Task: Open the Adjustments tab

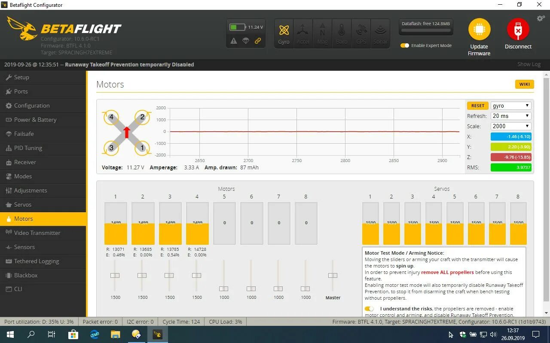Action: point(43,190)
